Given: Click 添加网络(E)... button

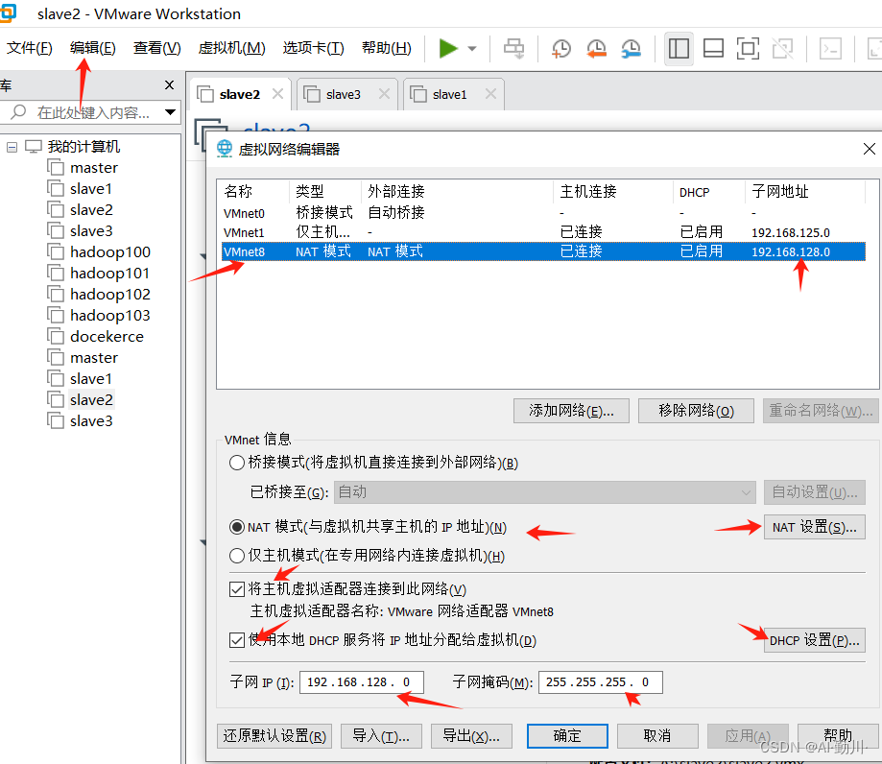Looking at the screenshot, I should [571, 411].
